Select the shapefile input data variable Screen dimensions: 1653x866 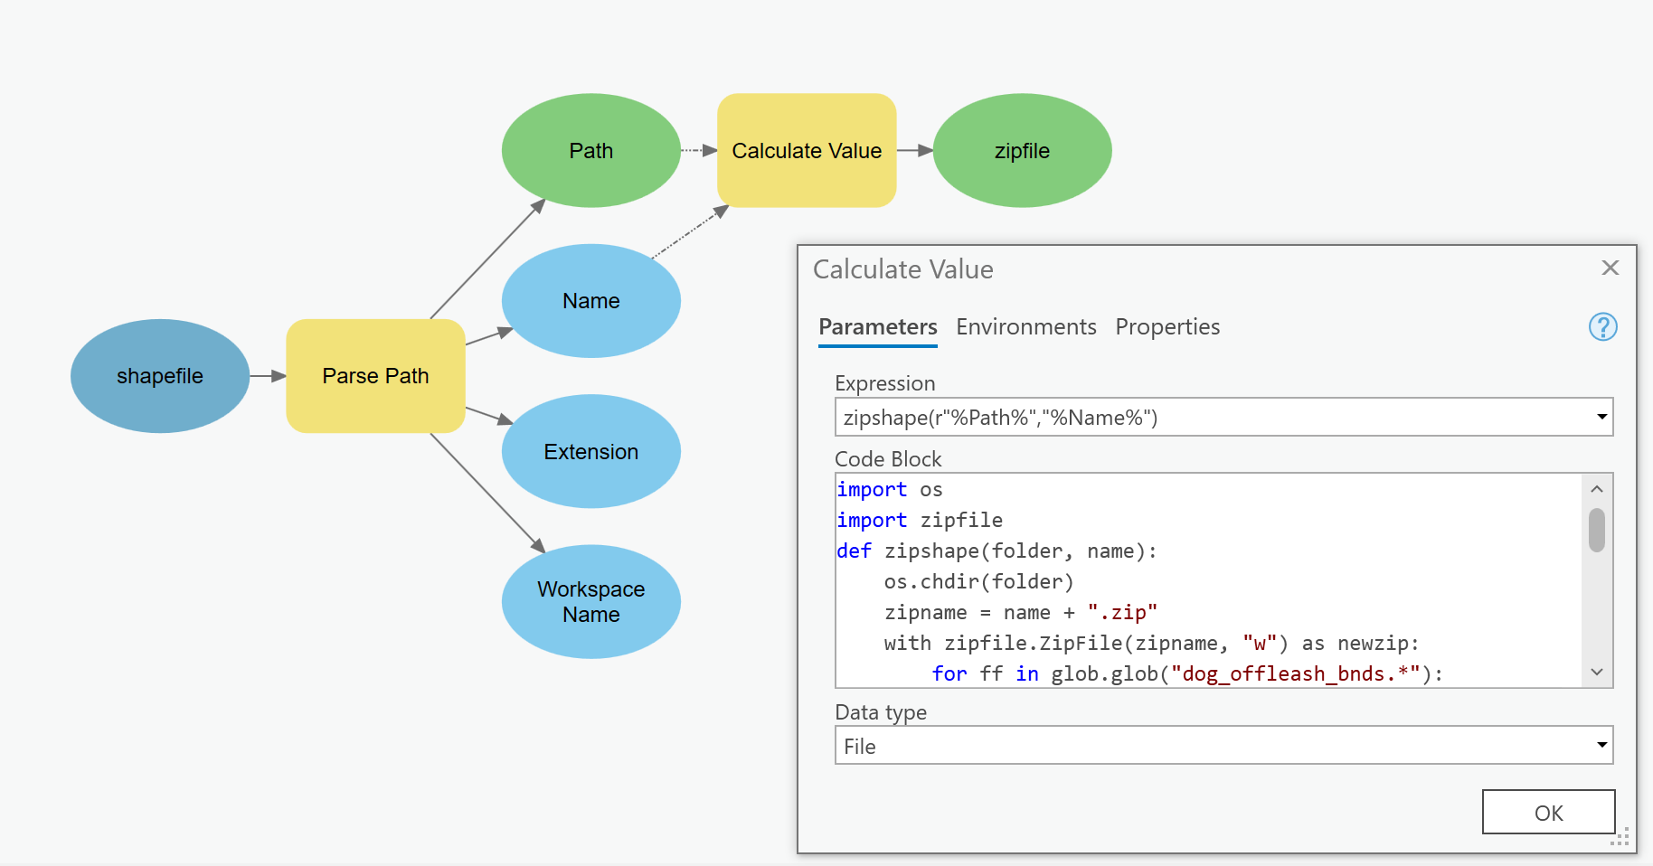(x=159, y=376)
